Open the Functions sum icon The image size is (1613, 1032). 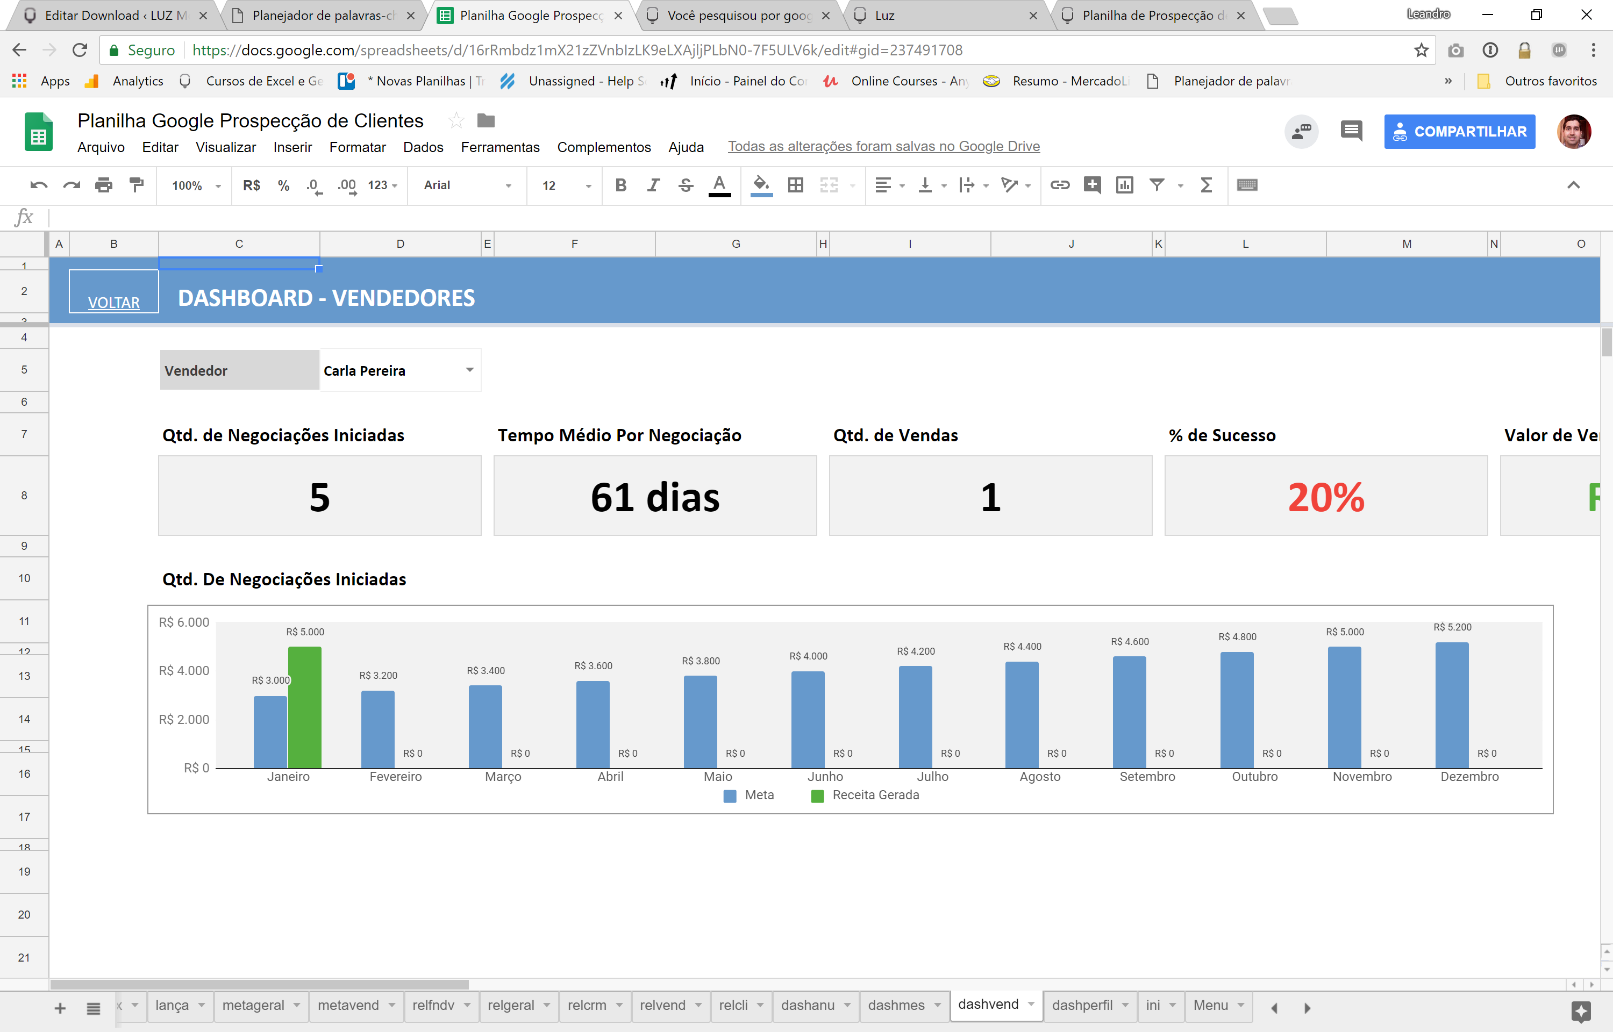1205,185
